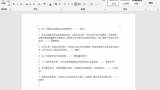Image resolution: width=160 pixels, height=90 pixels.
Task: Click the paragraph shading bucket icon
Action: pos(91,4)
